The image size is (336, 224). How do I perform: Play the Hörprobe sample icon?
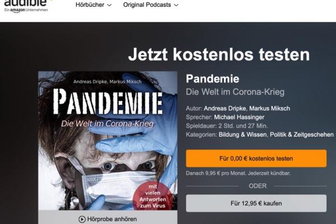[82, 220]
